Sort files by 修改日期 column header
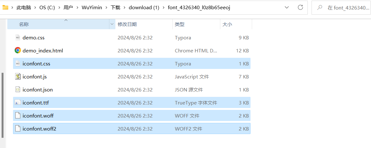Image resolution: width=371 pixels, height=148 pixels. [127, 24]
